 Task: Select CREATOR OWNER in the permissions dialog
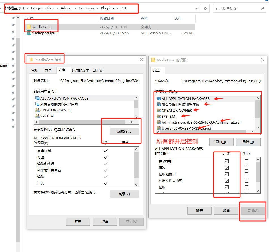[177, 111]
